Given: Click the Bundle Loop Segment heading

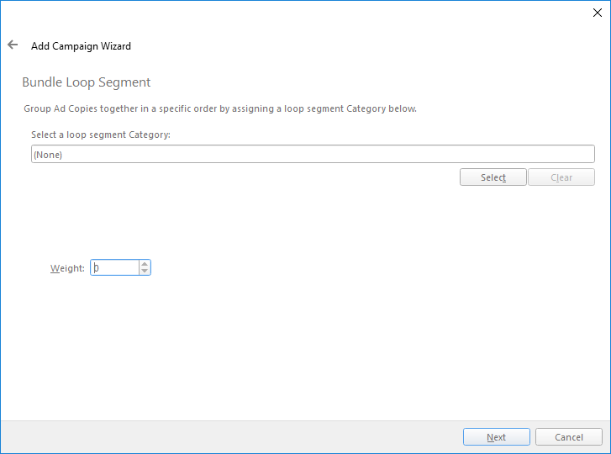Looking at the screenshot, I should click(x=86, y=82).
